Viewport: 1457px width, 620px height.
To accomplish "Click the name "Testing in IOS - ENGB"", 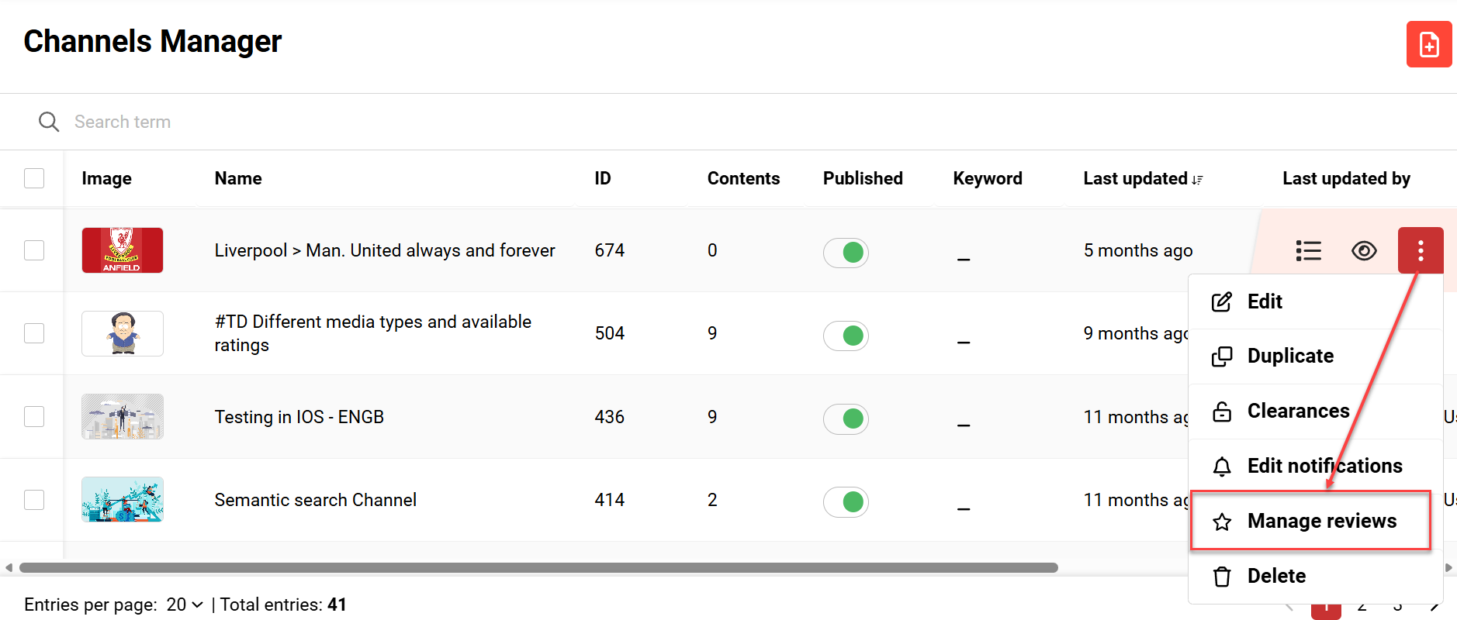I will (299, 417).
